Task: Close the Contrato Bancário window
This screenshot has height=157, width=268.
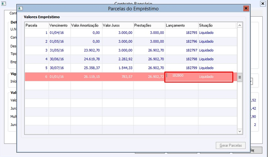Action: (263, 4)
